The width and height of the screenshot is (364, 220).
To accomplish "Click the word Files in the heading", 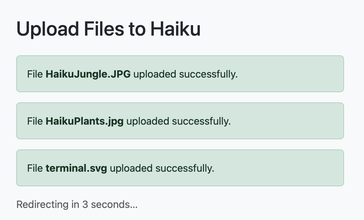I will pyautogui.click(x=104, y=29).
